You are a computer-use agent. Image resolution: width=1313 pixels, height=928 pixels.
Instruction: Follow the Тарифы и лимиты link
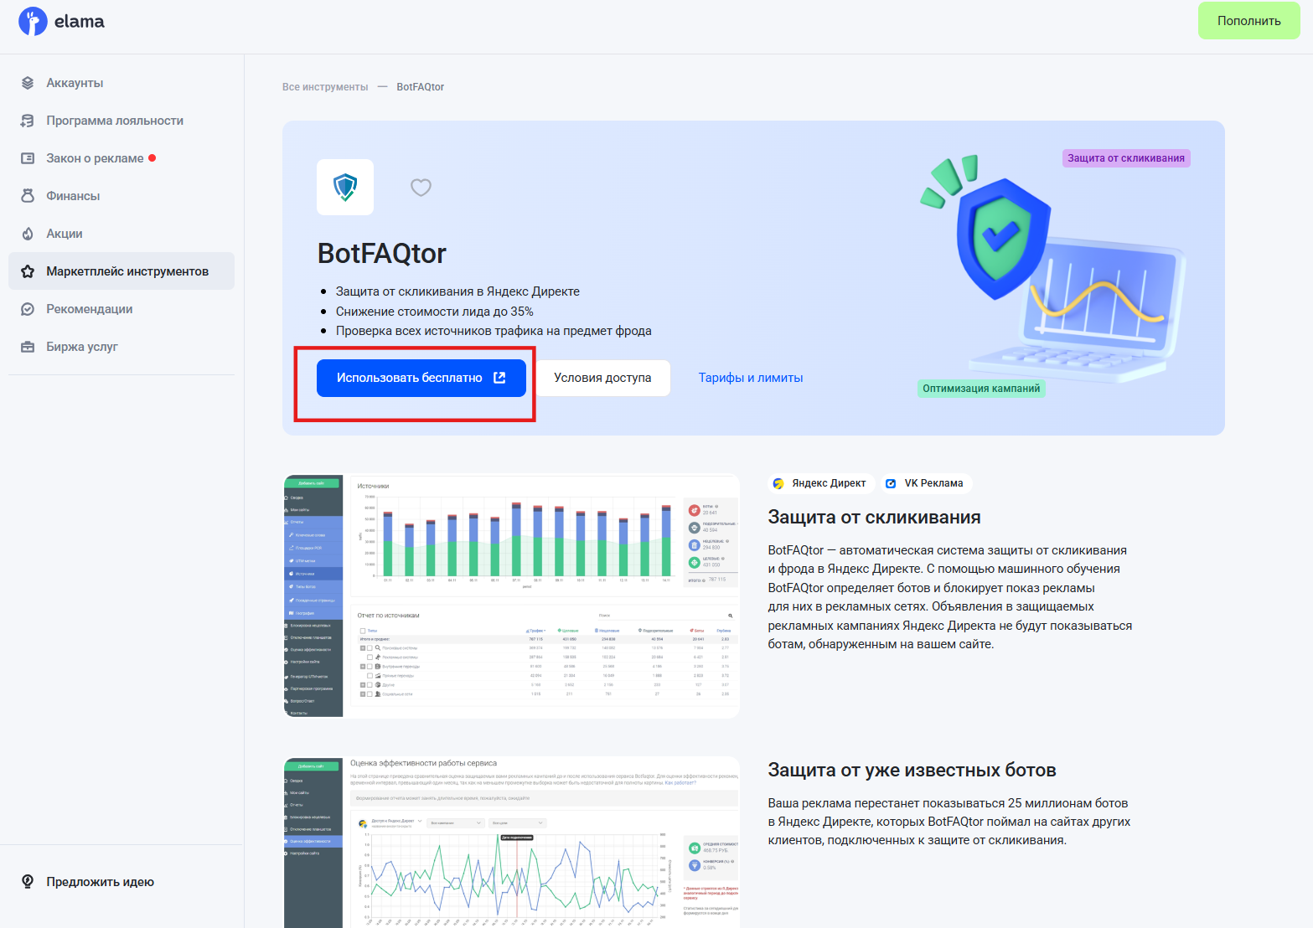[750, 377]
